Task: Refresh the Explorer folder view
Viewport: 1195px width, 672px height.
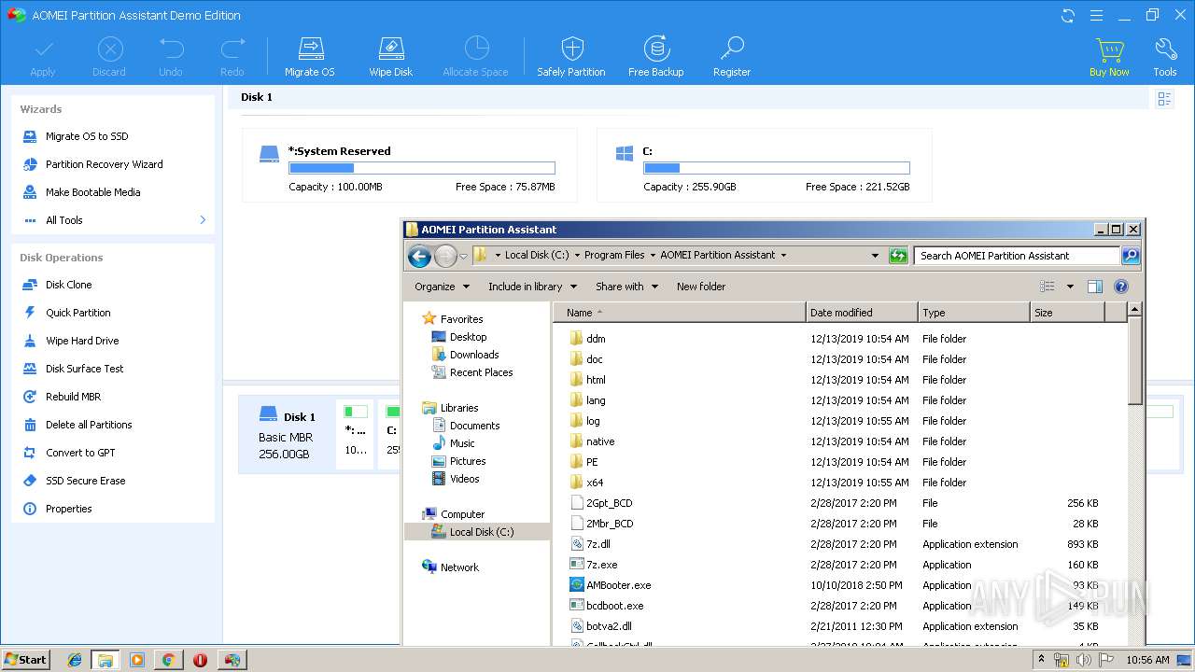Action: point(898,255)
